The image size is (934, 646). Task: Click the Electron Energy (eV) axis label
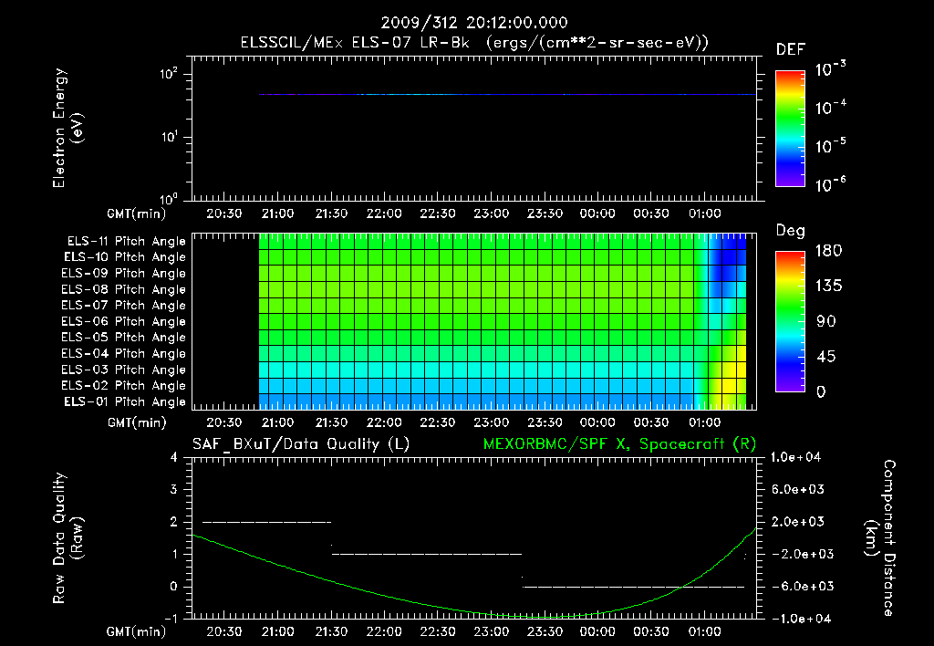point(67,128)
